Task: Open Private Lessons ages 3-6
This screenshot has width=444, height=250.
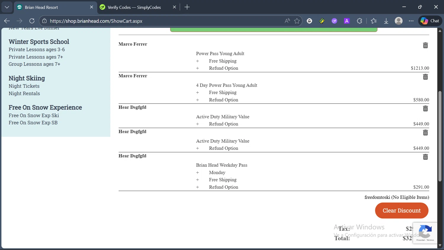Action: pos(37,49)
